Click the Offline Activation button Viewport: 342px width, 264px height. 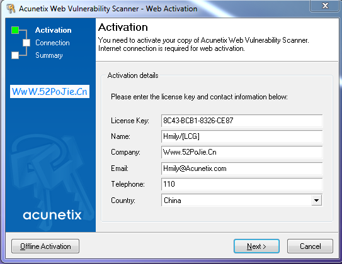click(45, 246)
